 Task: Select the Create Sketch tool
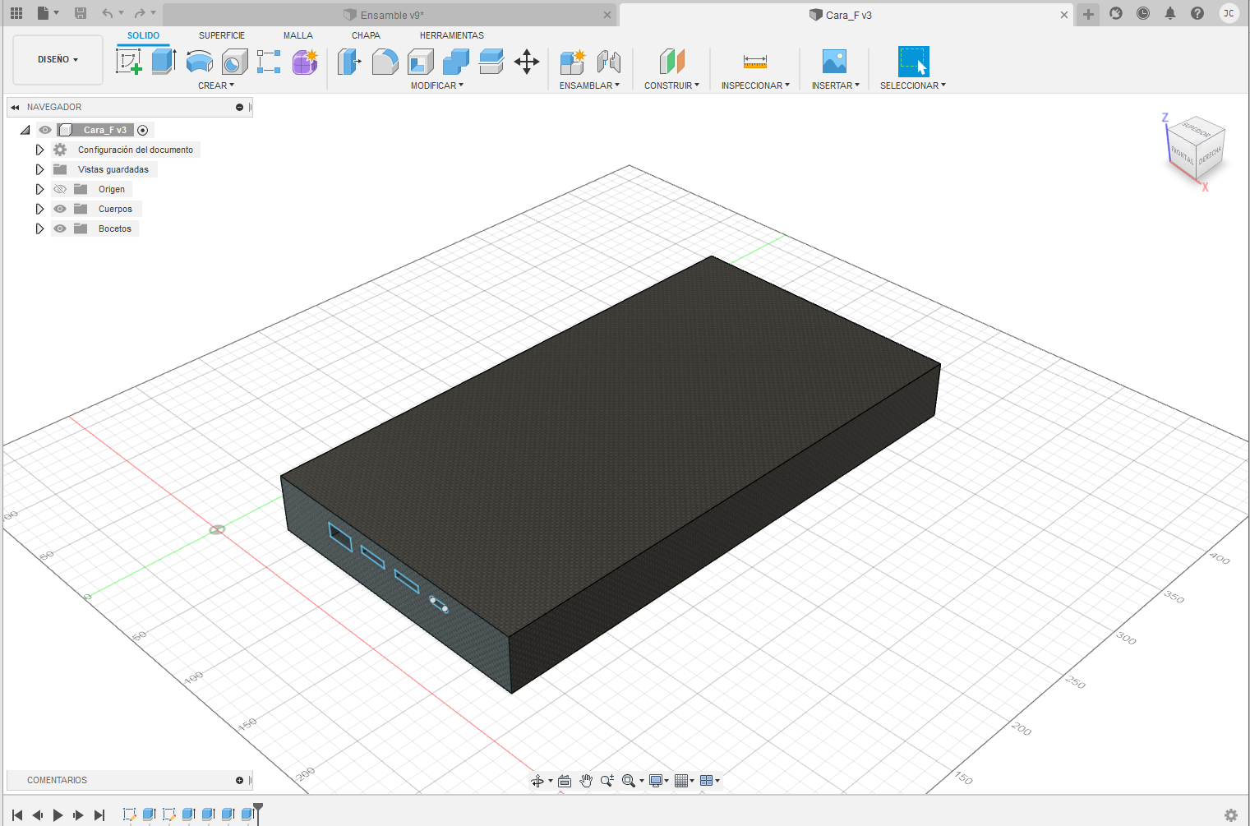129,62
